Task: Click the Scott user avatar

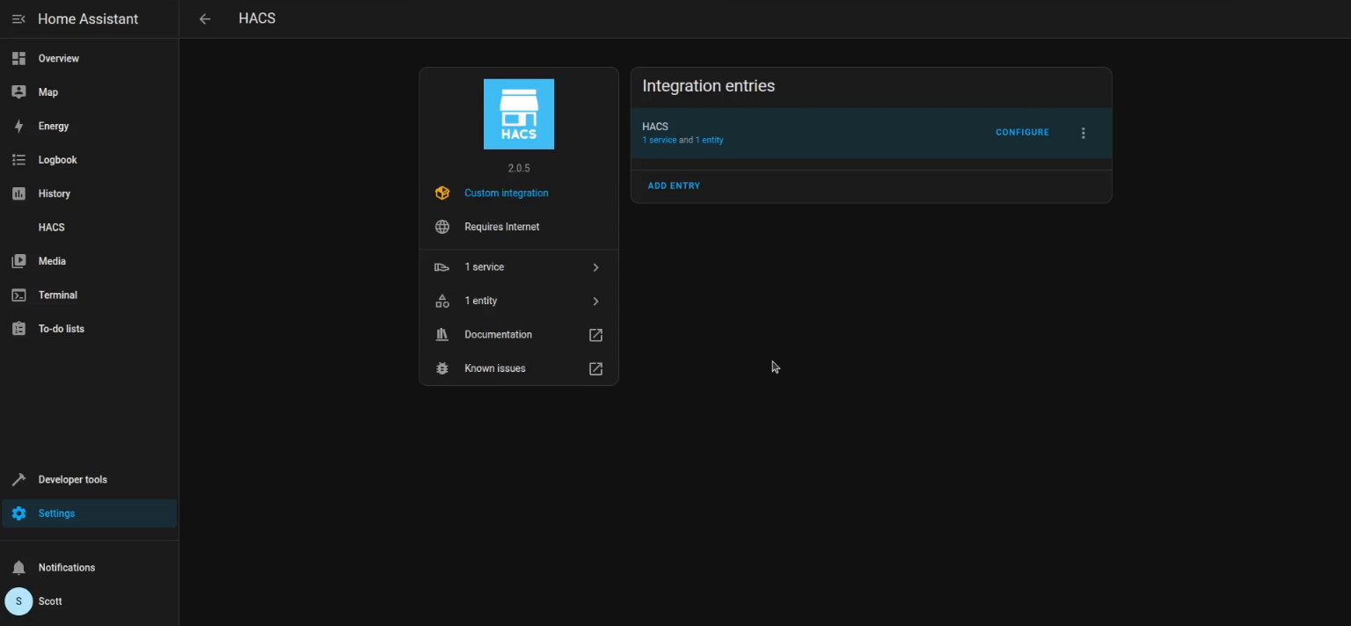Action: tap(18, 601)
